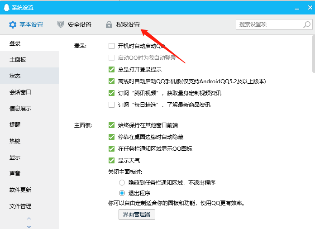Open the 权限设置 tab
Viewport: 315px width, 229px height.
pos(123,24)
